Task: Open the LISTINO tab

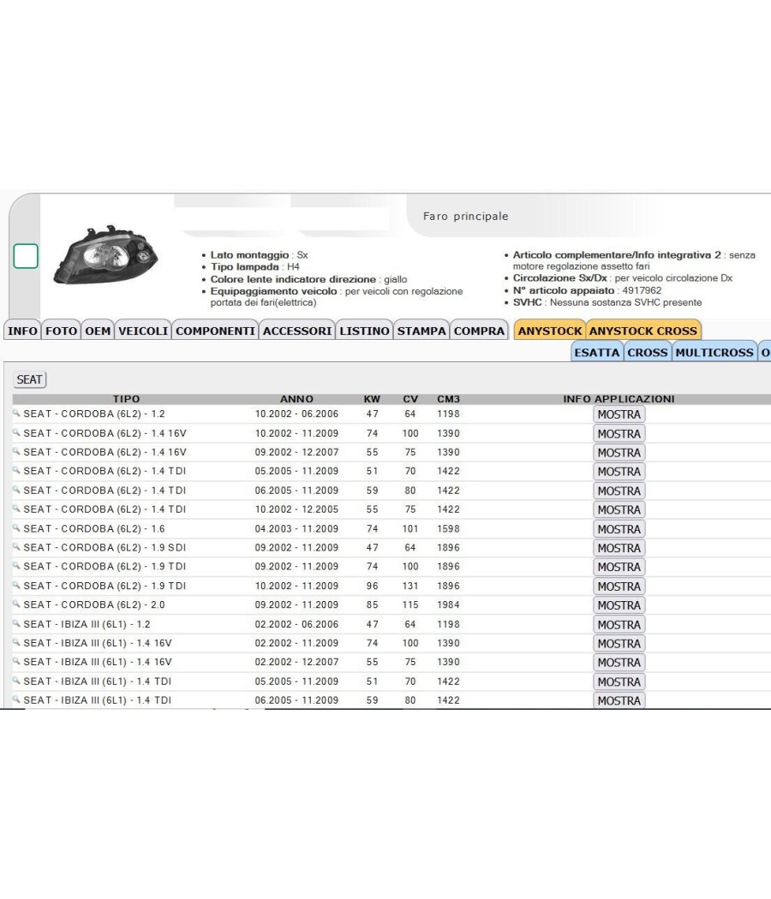Action: [x=364, y=330]
